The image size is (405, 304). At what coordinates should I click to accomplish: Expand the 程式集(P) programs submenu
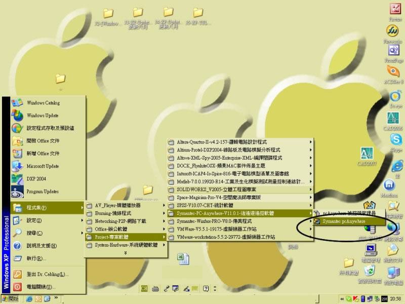point(48,208)
